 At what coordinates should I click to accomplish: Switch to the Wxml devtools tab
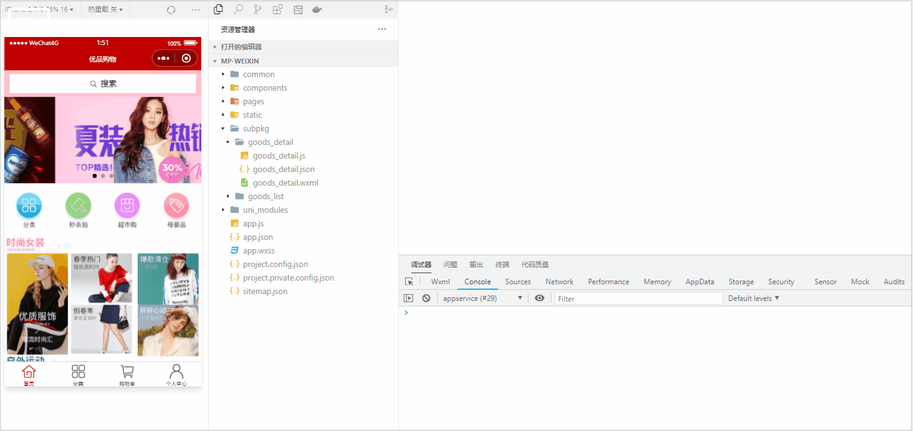pos(441,282)
